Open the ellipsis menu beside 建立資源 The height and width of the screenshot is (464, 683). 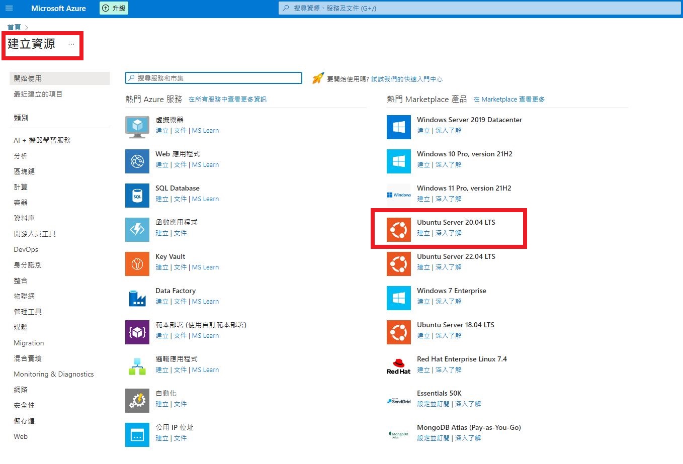point(71,44)
